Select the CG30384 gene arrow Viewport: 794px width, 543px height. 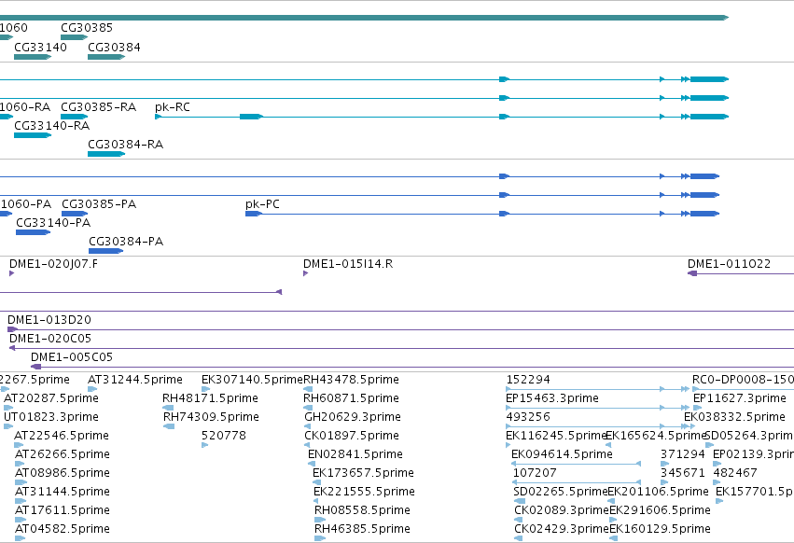[106, 57]
